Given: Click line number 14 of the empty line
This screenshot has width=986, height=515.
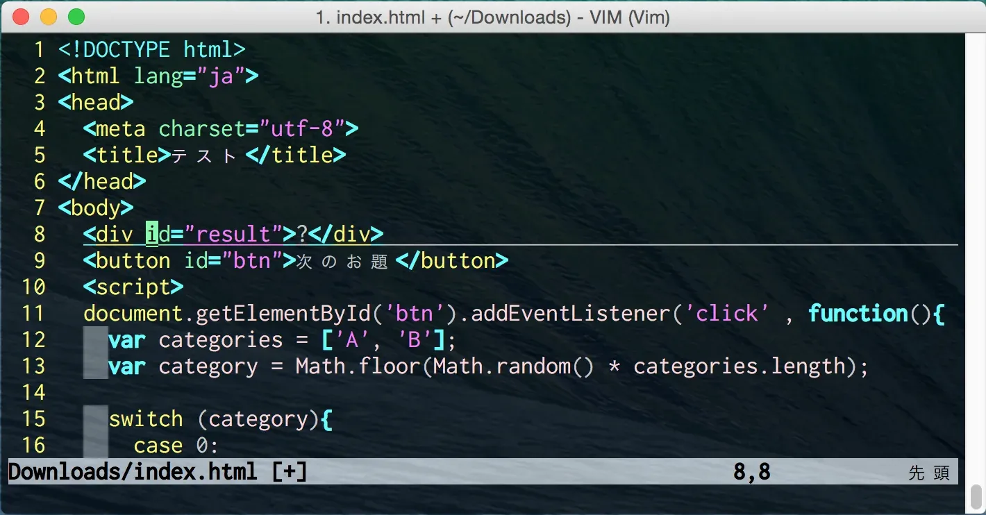Looking at the screenshot, I should (33, 393).
